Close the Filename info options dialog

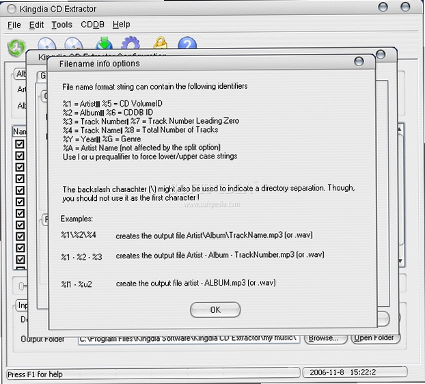coord(359,61)
